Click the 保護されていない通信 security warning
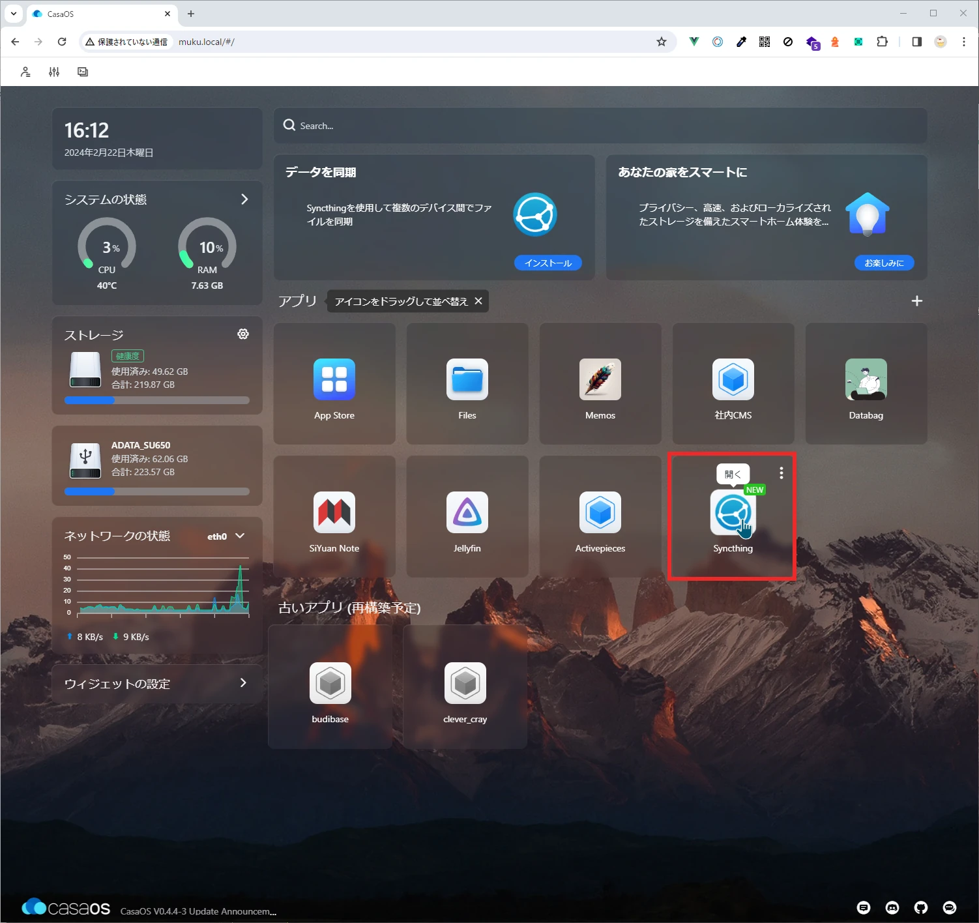Screen dimensions: 979x923 click(x=126, y=42)
